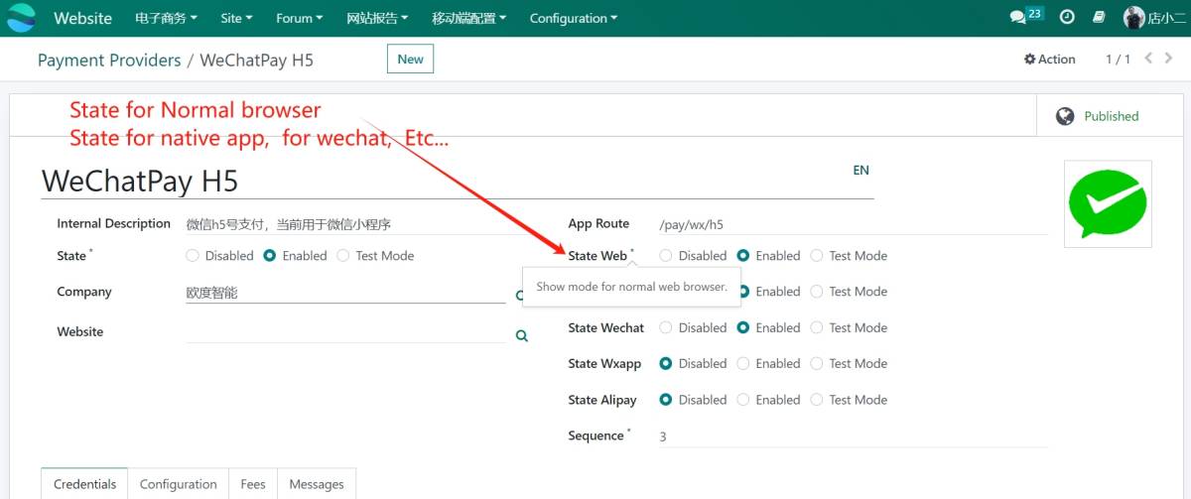Click the Published globe icon
Screen dimensions: 1191x499
pyautogui.click(x=1065, y=116)
